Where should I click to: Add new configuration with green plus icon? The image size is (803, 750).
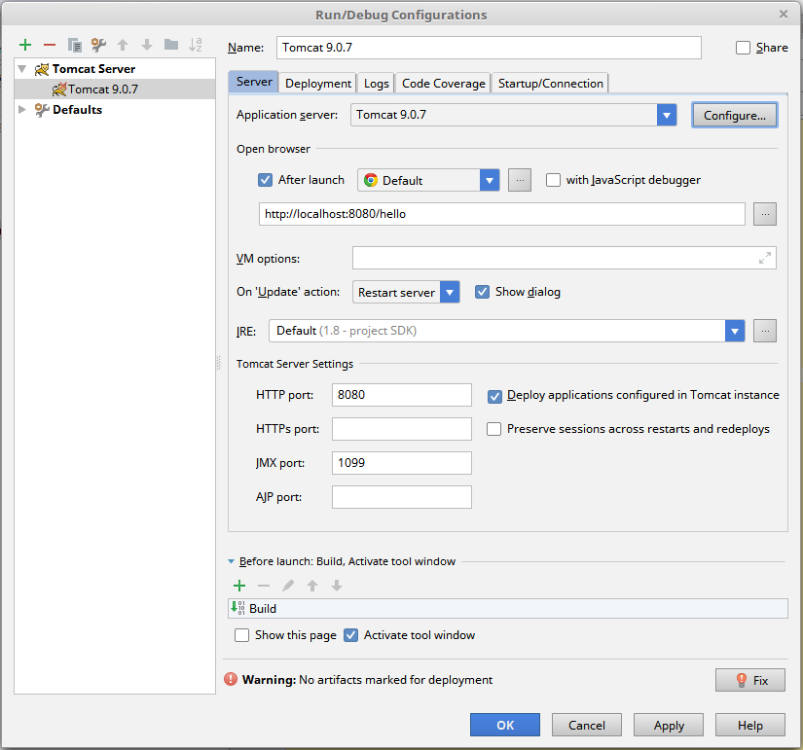tap(25, 45)
